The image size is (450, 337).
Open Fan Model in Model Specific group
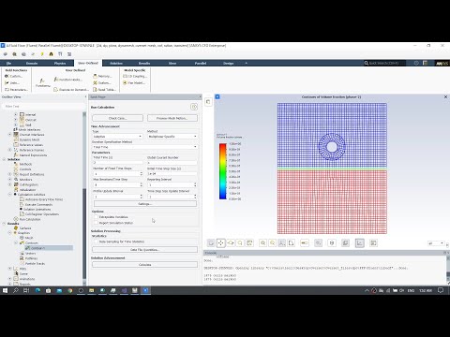134,83
